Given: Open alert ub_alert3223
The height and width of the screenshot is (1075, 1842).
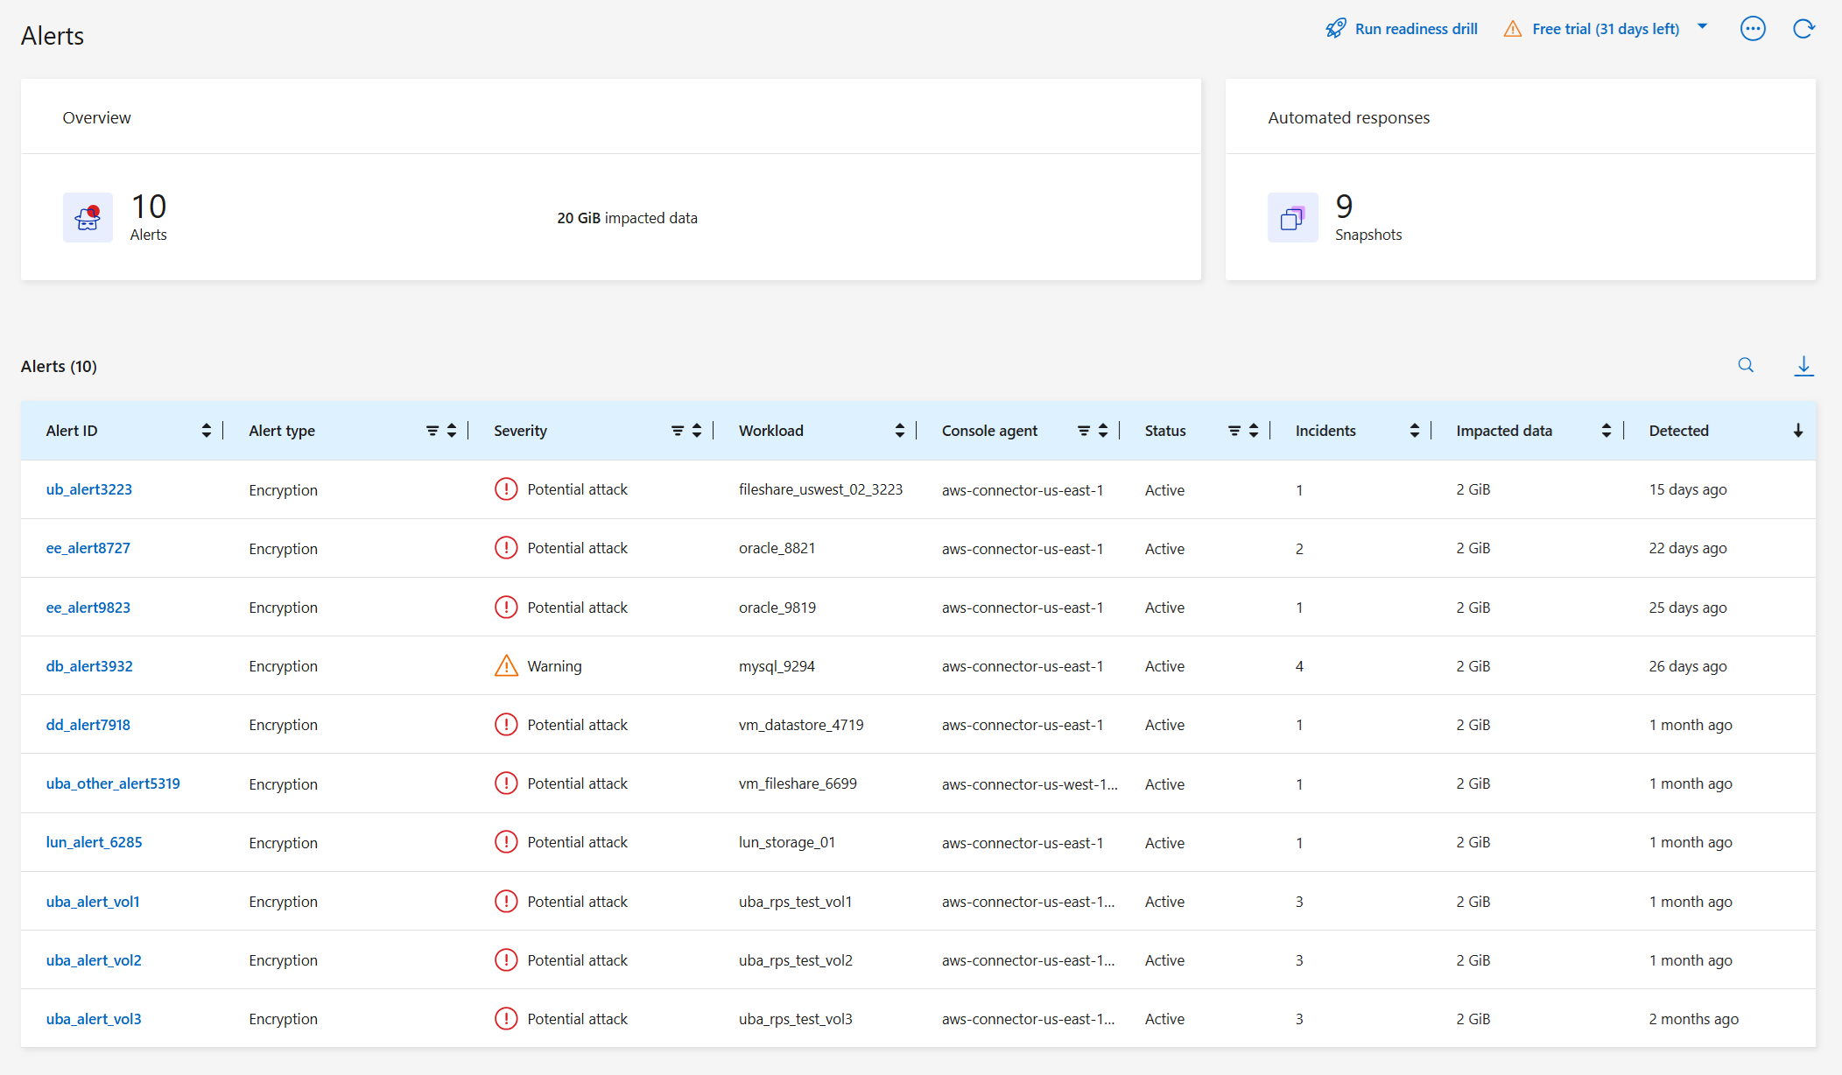Looking at the screenshot, I should [88, 489].
